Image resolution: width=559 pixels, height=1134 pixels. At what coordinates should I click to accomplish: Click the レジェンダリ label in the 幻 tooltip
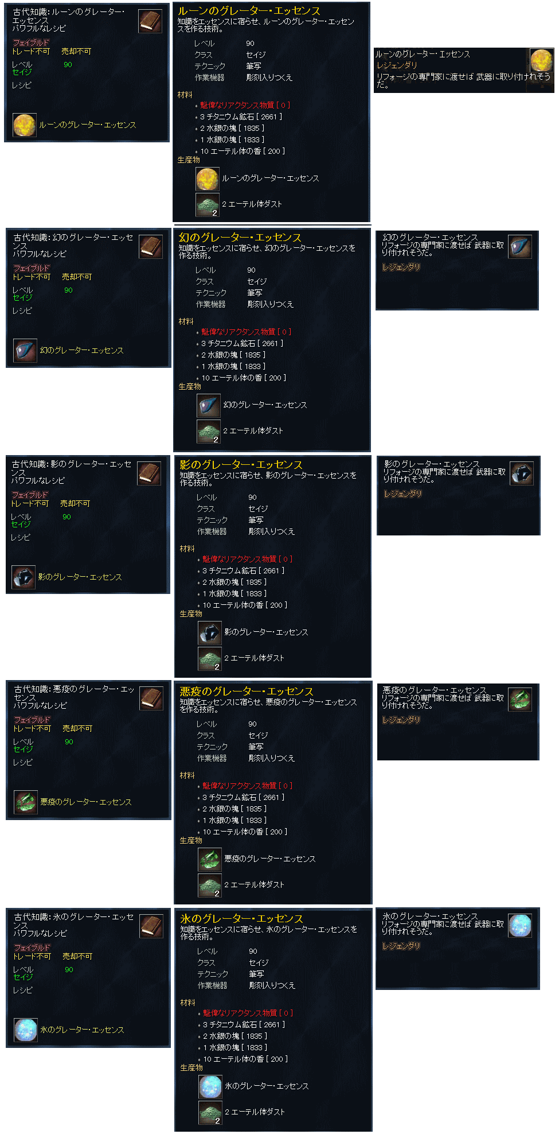401,267
